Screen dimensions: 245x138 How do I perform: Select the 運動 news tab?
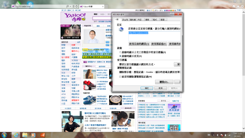pyautogui.click(x=98, y=26)
